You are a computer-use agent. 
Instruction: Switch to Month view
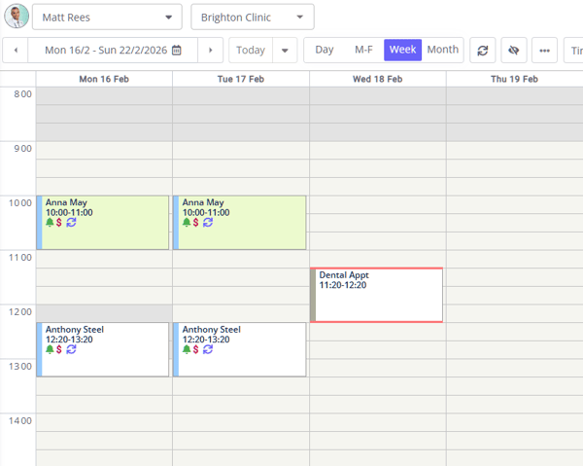pos(442,50)
